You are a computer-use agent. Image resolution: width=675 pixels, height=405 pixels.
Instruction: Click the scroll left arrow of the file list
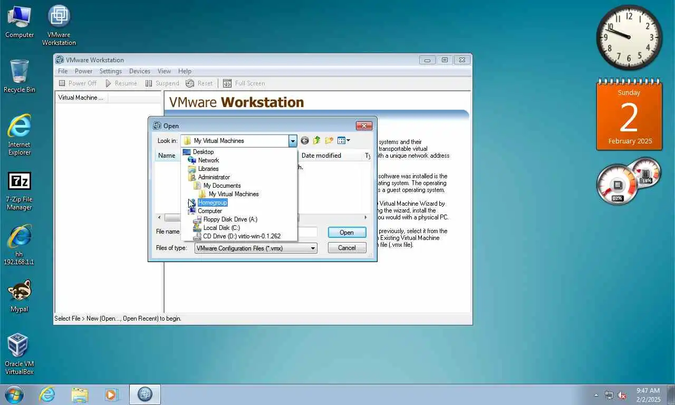click(x=160, y=217)
